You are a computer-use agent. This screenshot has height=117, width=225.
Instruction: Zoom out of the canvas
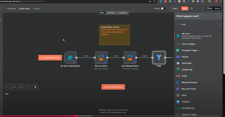[21, 87]
